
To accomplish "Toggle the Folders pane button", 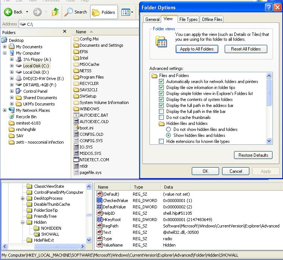I will tap(104, 12).
